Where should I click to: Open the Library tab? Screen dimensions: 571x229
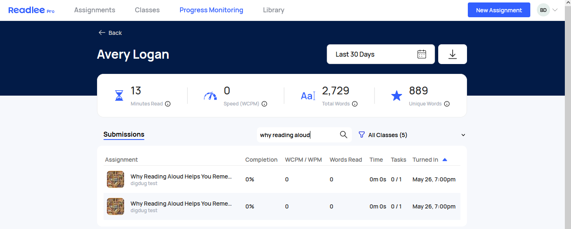273,10
